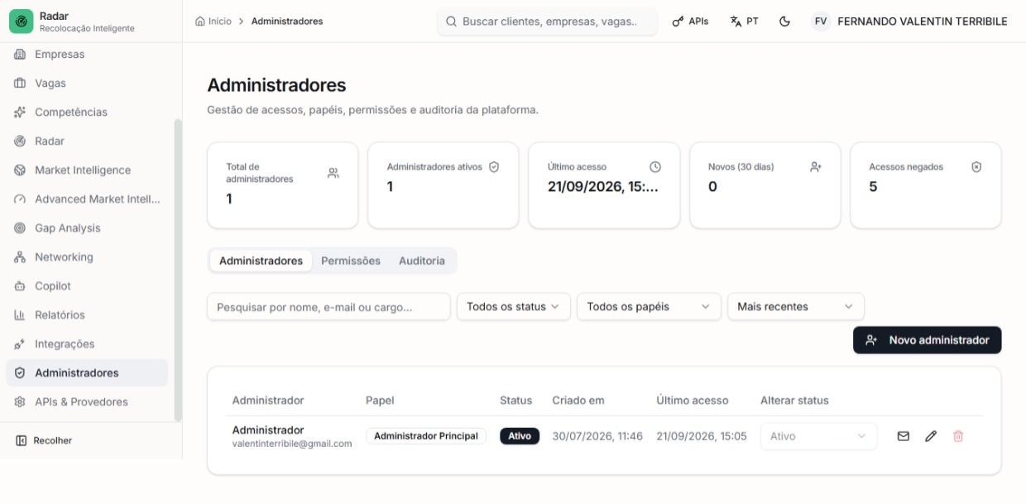Open the Vagas briefcase icon

coord(20,84)
